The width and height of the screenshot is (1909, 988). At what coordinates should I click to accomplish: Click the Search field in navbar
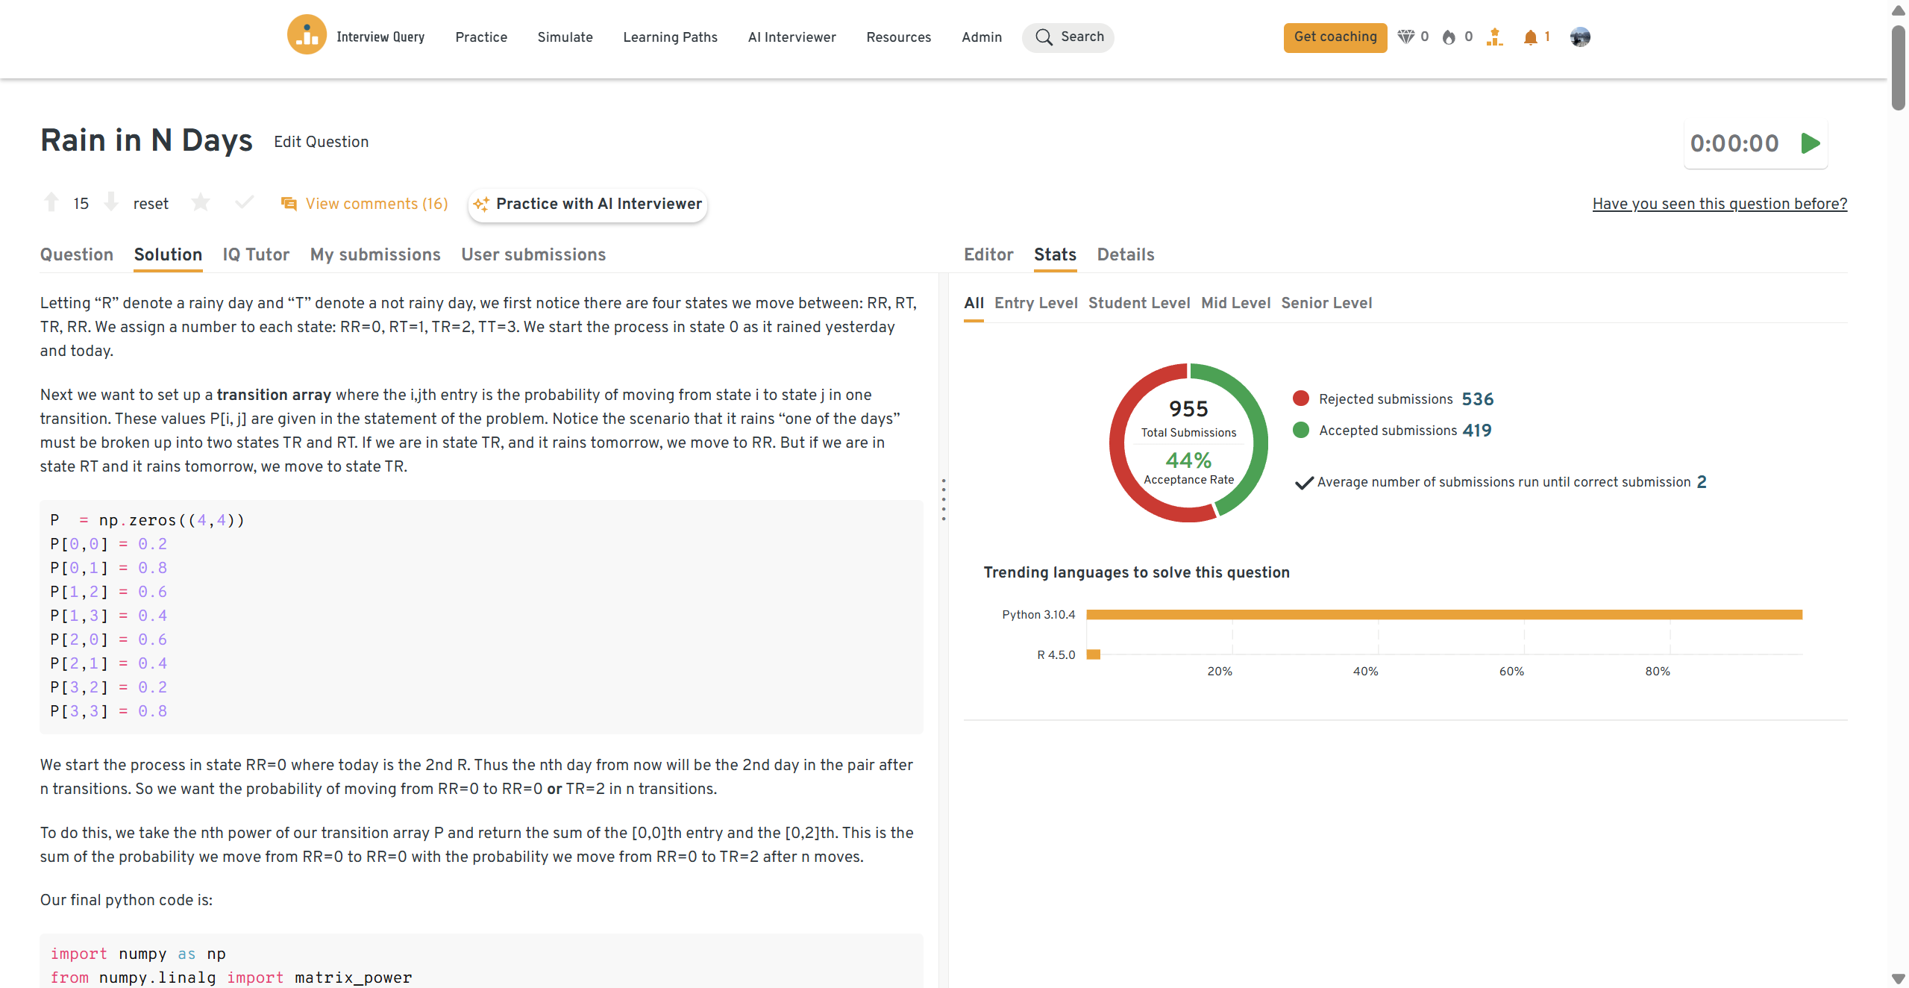coord(1068,37)
